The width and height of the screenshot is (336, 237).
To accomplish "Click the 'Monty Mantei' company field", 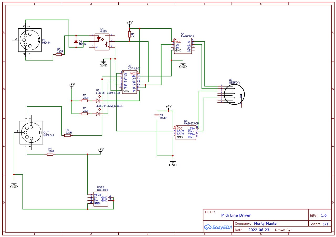I will pyautogui.click(x=266, y=224).
